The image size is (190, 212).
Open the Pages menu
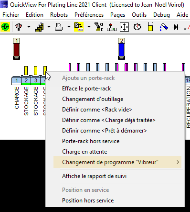pyautogui.click(x=117, y=15)
